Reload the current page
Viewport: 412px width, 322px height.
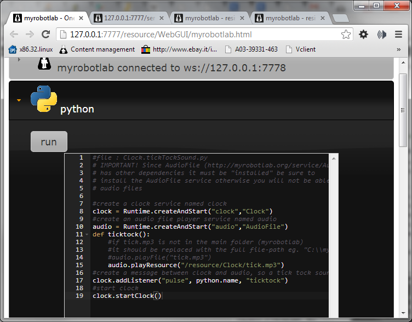(x=45, y=34)
